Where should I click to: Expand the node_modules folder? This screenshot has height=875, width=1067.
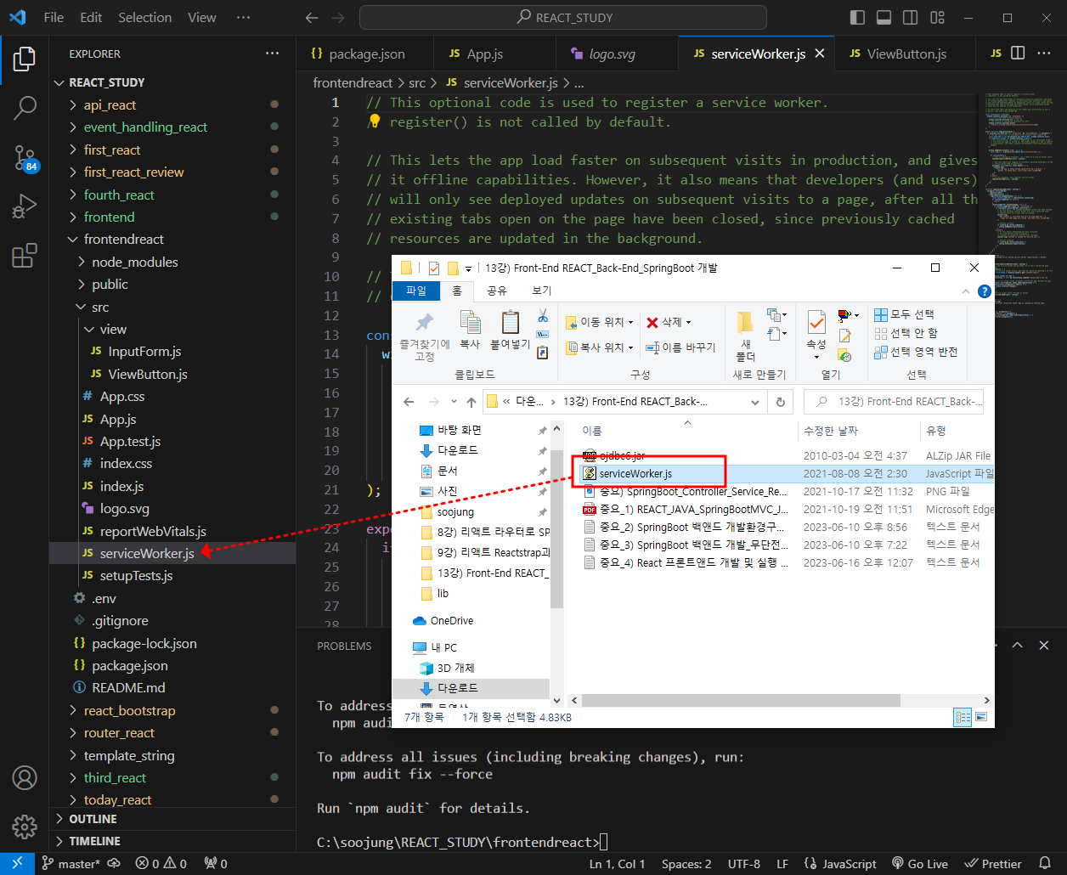(134, 262)
